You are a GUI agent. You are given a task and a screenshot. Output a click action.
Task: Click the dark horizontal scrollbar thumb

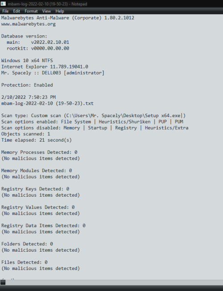point(3,282)
